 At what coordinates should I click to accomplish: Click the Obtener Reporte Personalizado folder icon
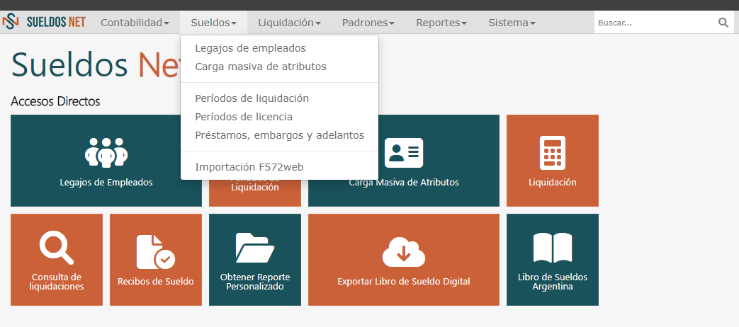coord(254,248)
